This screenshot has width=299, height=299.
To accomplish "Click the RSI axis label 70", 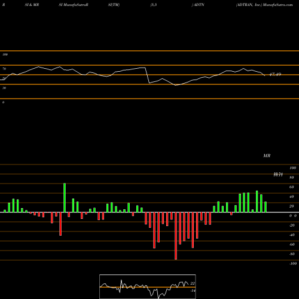I will coord(4,69).
